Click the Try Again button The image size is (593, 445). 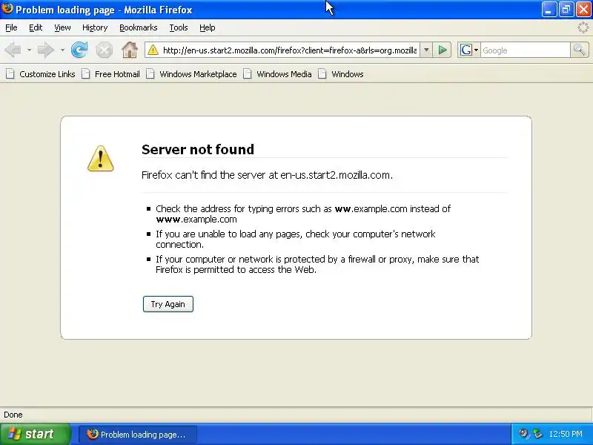pos(168,304)
